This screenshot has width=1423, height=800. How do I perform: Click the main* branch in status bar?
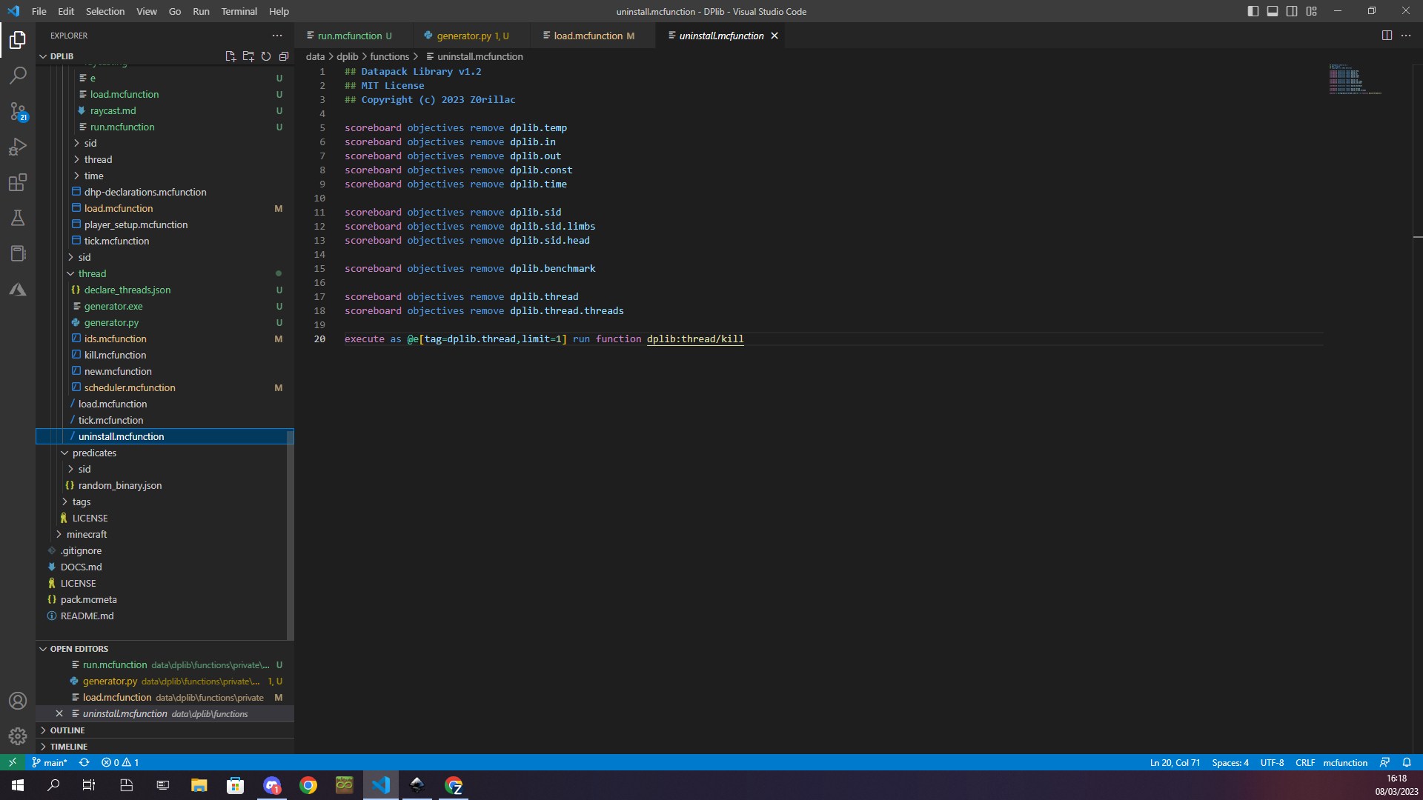coord(49,762)
